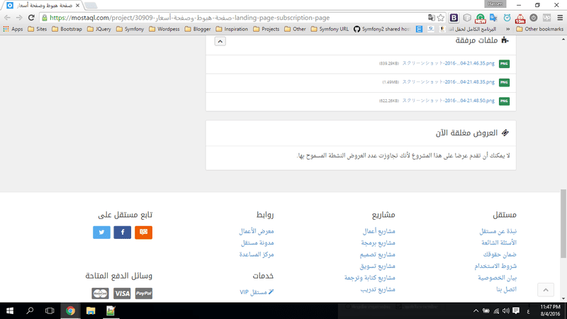Expand hidden bookmarks overflow chevron
The height and width of the screenshot is (319, 567).
pos(507,29)
